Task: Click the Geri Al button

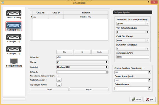Action: point(49,89)
